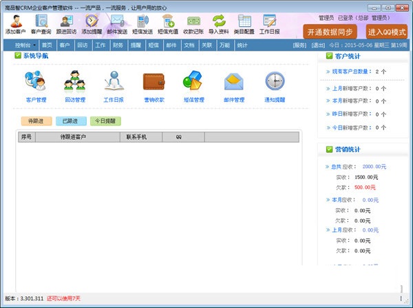Click the 邮件发送 envelope icon
Image resolution: width=413 pixels, height=308 pixels.
[117, 24]
